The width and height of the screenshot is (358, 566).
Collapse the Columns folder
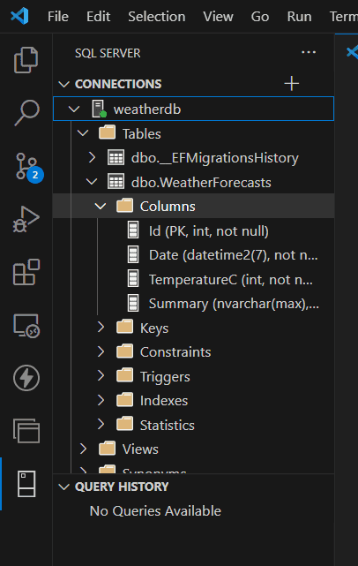pyautogui.click(x=100, y=206)
